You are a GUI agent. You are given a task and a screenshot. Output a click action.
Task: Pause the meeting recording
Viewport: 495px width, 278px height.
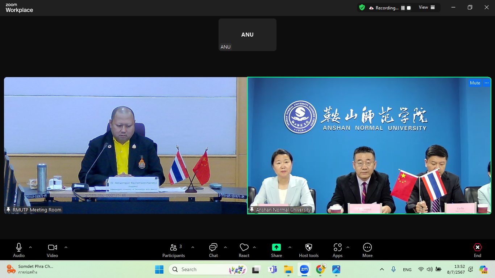coord(403,8)
